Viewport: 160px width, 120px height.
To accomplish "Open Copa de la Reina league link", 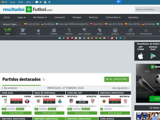I will [x=114, y=24].
